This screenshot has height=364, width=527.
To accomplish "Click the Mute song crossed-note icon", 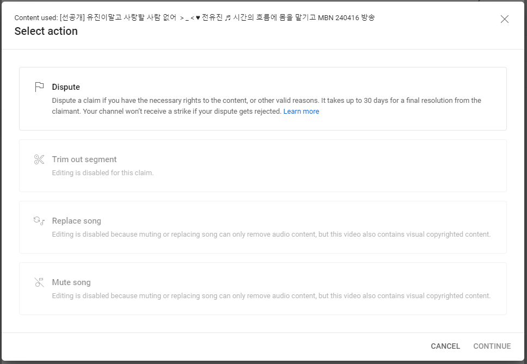I will point(39,282).
